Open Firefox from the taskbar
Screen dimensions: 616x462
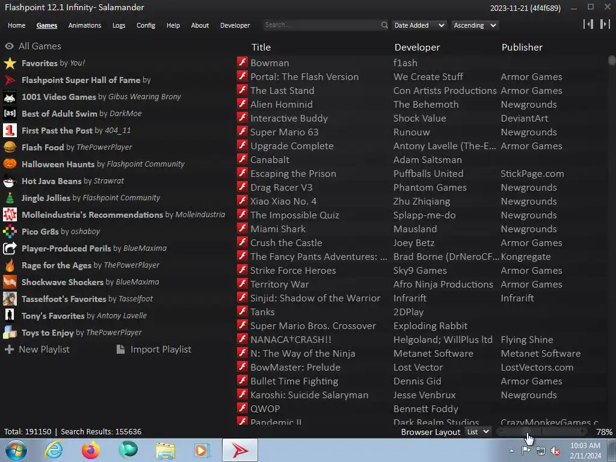(x=90, y=450)
